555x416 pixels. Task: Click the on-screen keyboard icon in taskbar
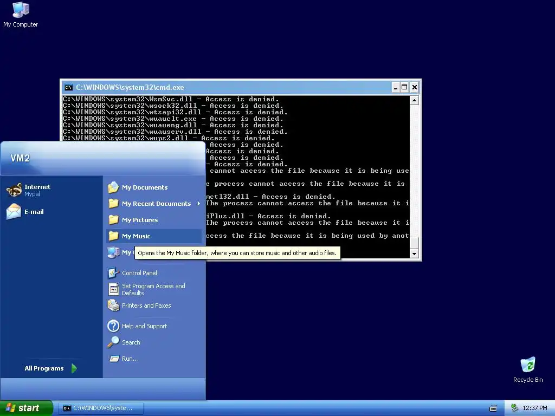coord(493,408)
